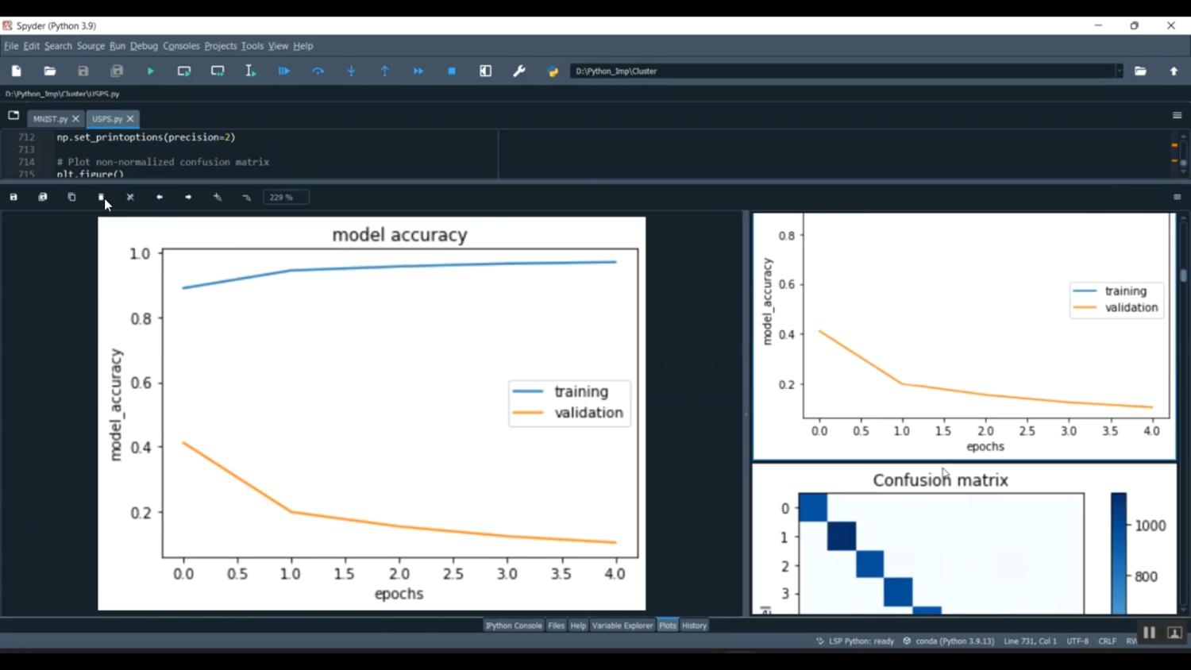The image size is (1191, 670).
Task: Open the Plots pane options hamburger menu
Action: 1177,197
